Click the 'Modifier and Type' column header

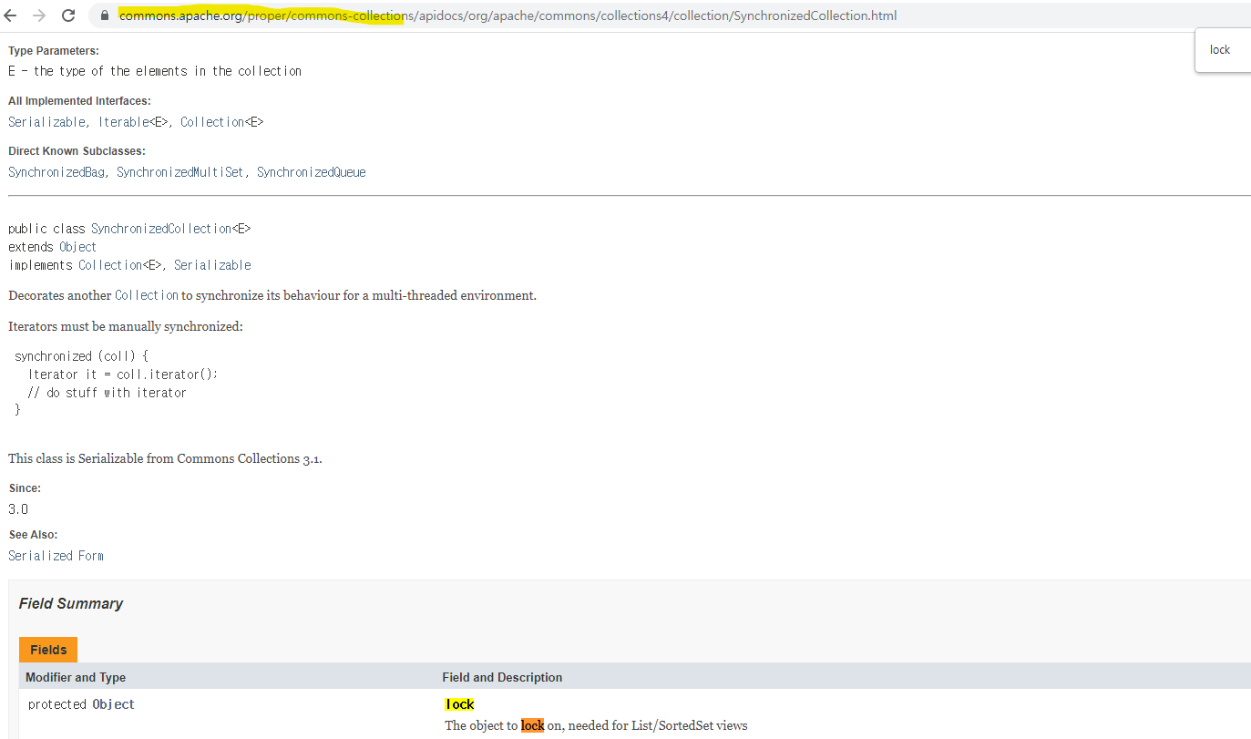click(x=76, y=677)
